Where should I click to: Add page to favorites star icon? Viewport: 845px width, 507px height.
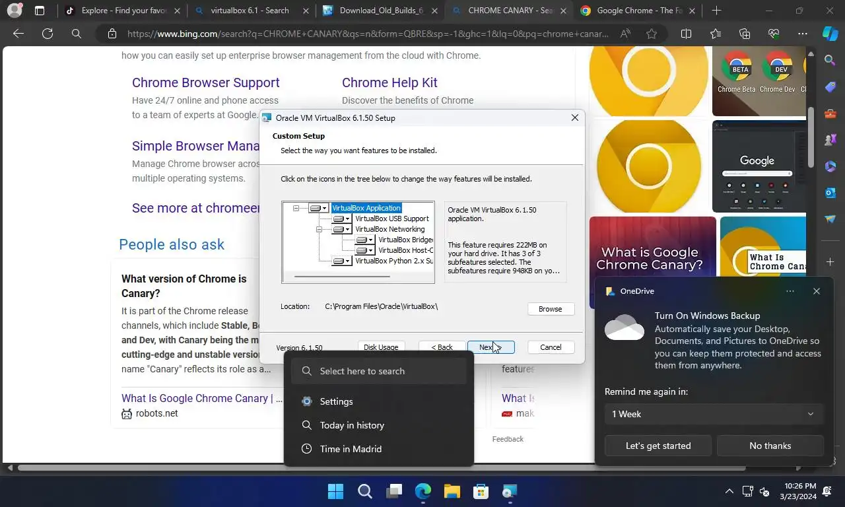[x=652, y=34]
